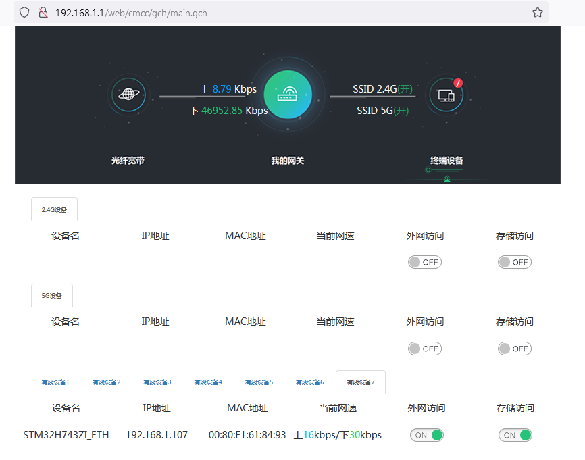
Task: Open the 5G设备 tab
Action: click(x=51, y=295)
